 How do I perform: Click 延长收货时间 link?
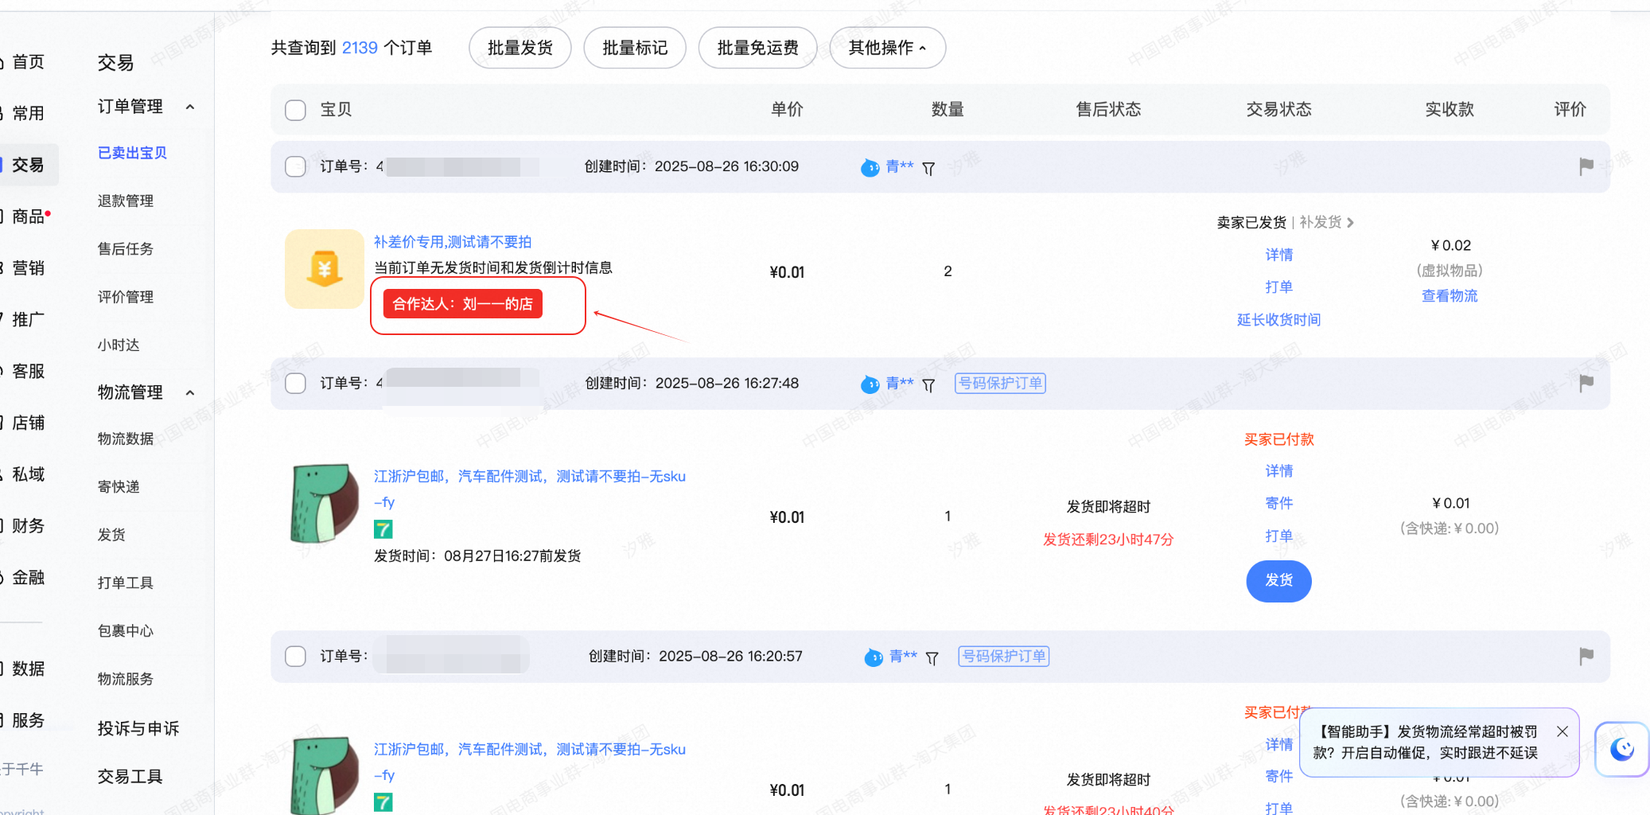(x=1278, y=320)
